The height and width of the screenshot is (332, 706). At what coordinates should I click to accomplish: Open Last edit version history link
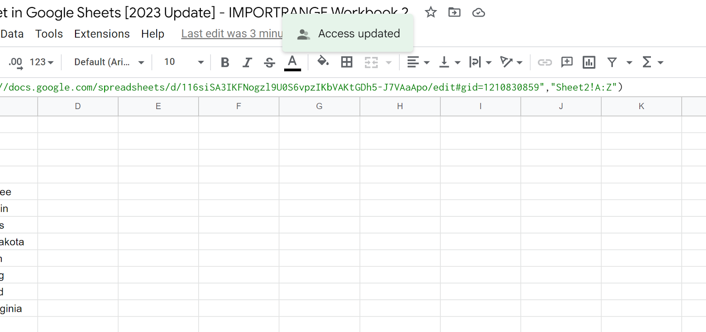232,34
